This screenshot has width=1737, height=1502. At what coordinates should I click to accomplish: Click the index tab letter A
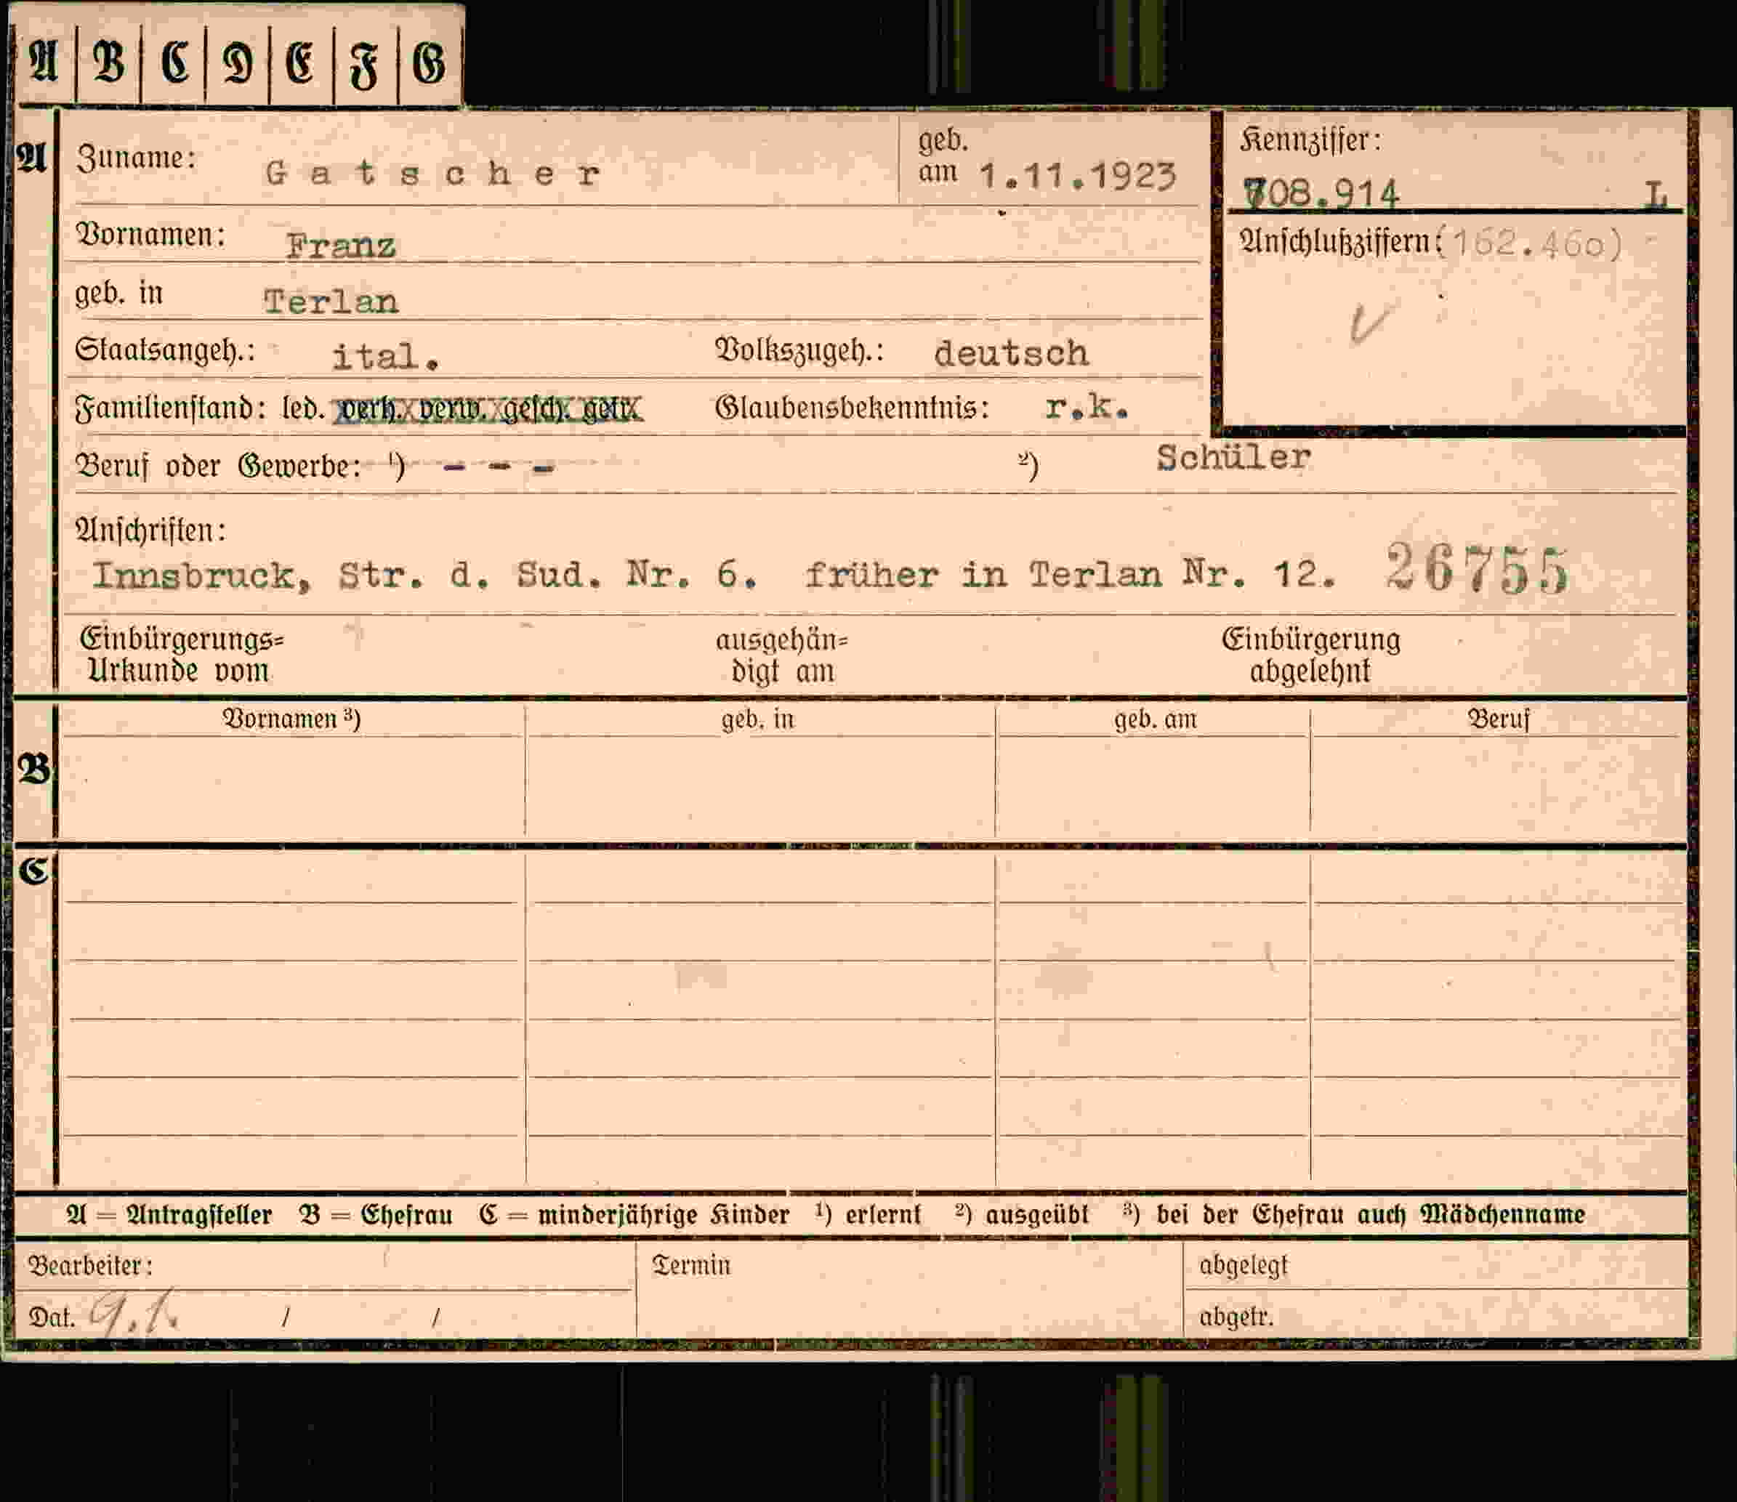(44, 62)
